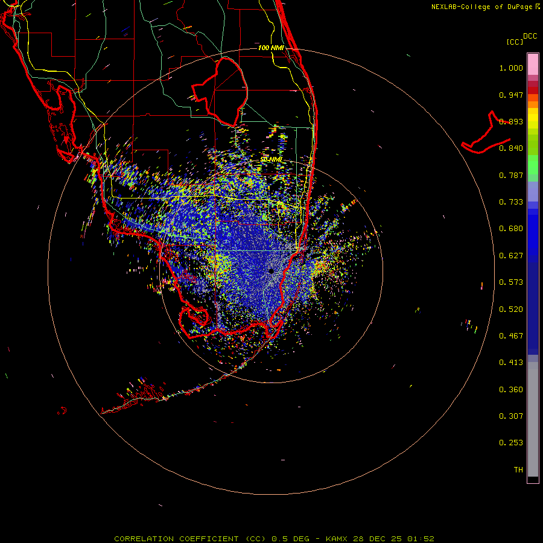Click the 50 NMI range ring label

pyautogui.click(x=271, y=159)
